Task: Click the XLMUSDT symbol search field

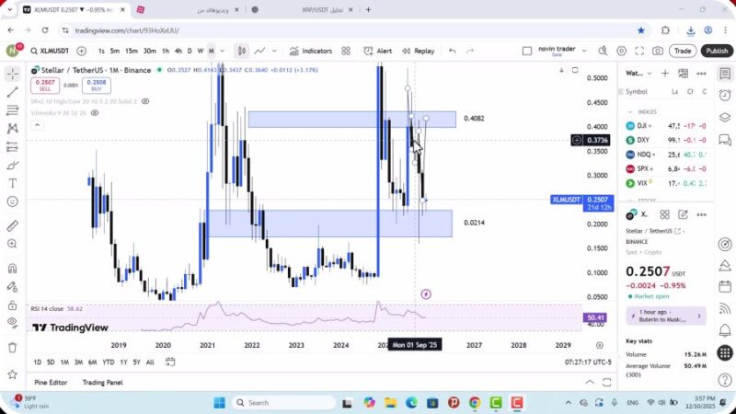Action: (x=51, y=51)
